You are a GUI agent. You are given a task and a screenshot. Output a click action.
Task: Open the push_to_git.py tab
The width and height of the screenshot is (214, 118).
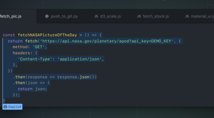click(x=61, y=16)
